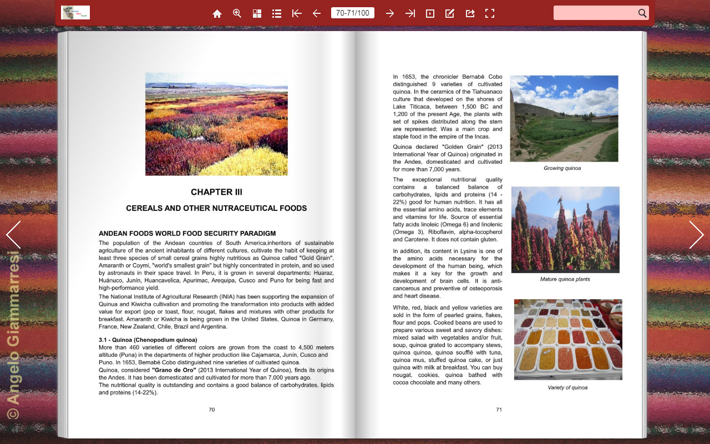This screenshot has height=444, width=710.
Task: Show the table of contents list
Action: point(277,13)
